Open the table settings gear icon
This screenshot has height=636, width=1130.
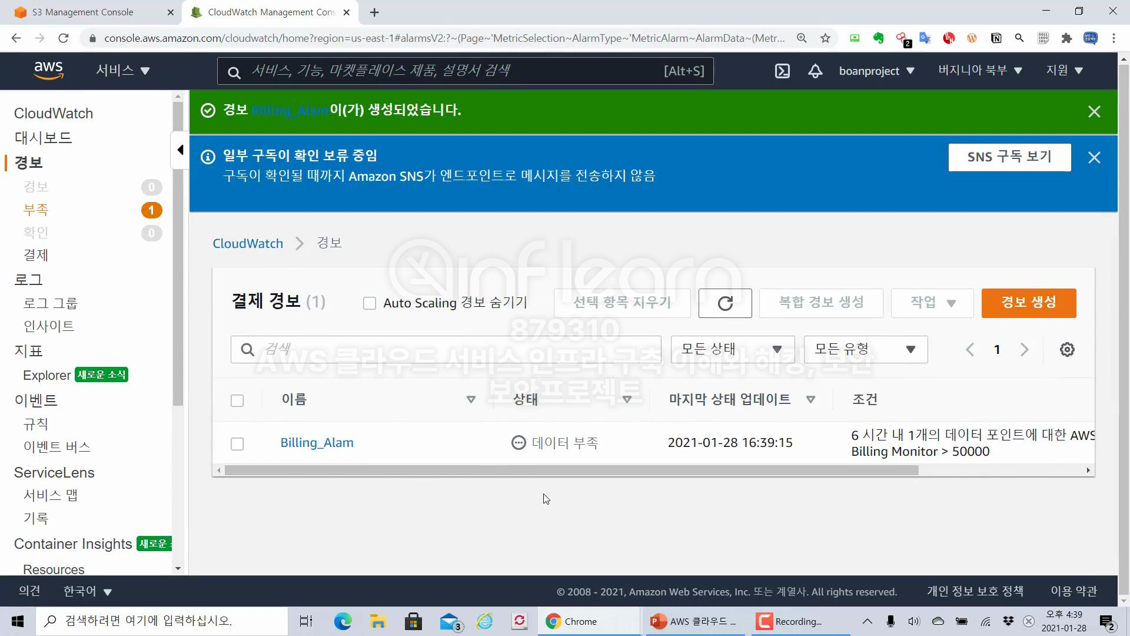click(1067, 350)
